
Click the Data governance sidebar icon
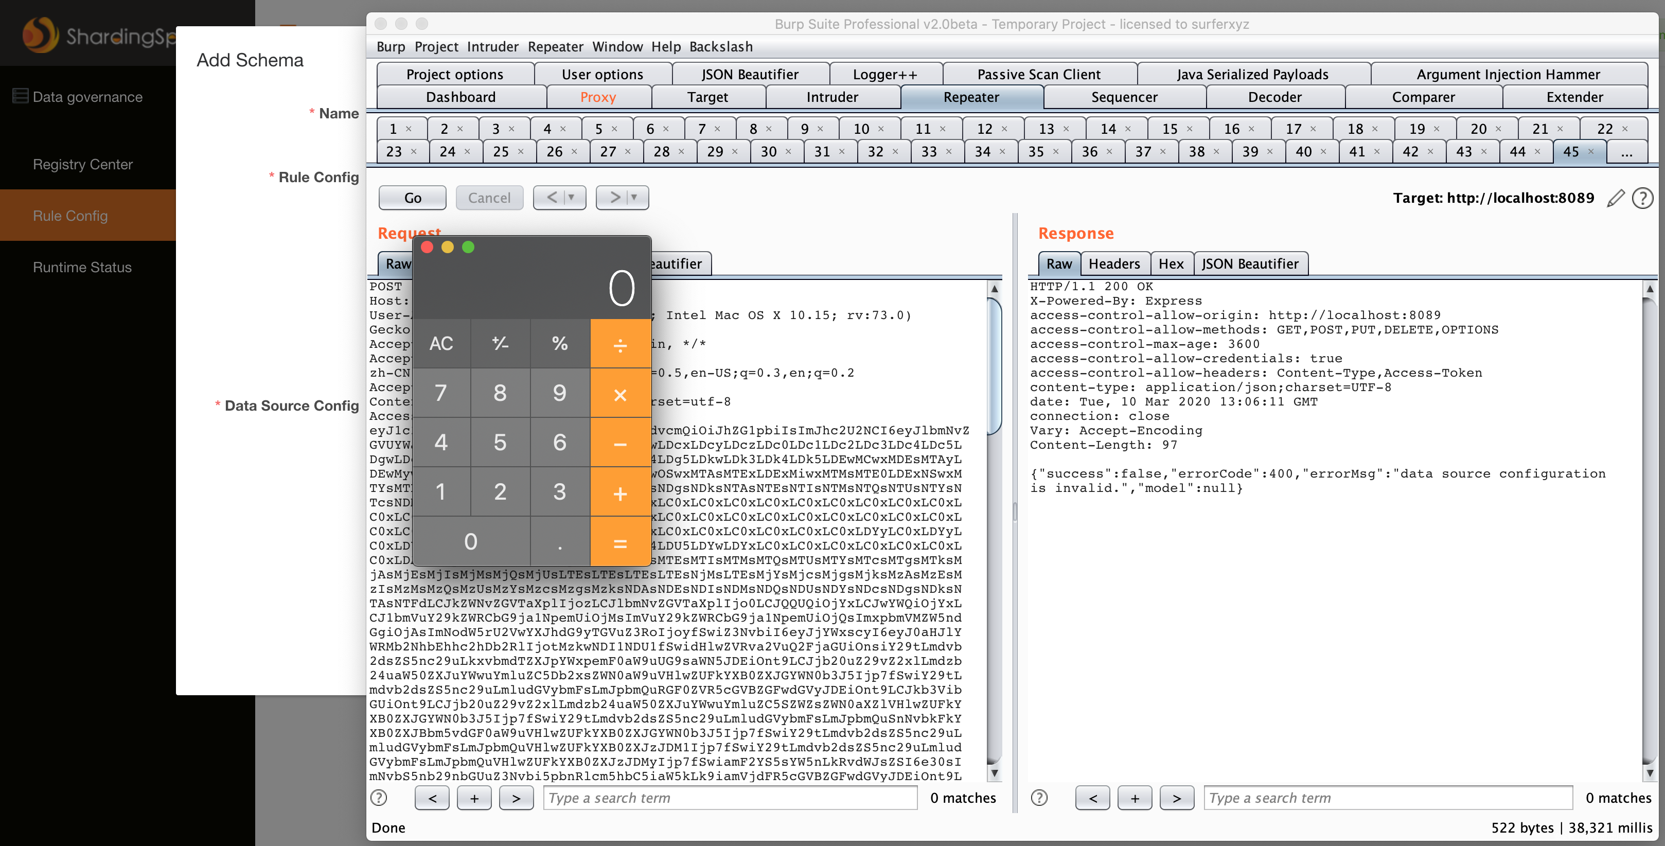pos(21,96)
